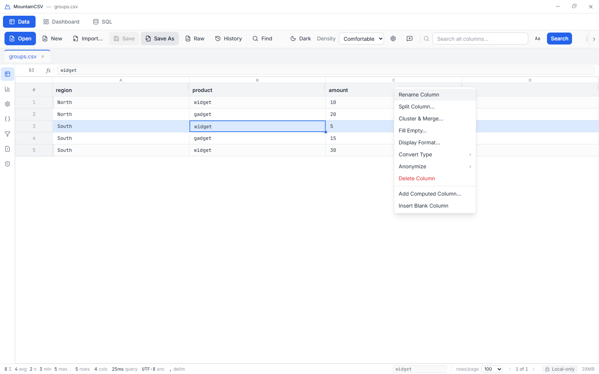Open the chart panel sidebar icon
The width and height of the screenshot is (599, 374).
(x=7, y=89)
